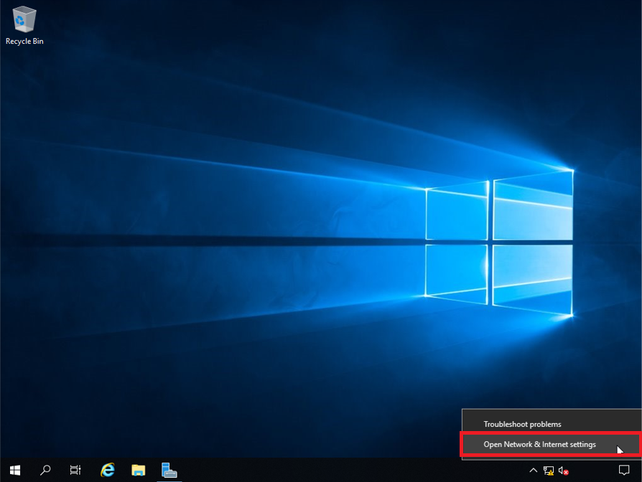
Task: Click the wallpaper's Windows logo lower-right pane
Action: pyautogui.click(x=533, y=278)
